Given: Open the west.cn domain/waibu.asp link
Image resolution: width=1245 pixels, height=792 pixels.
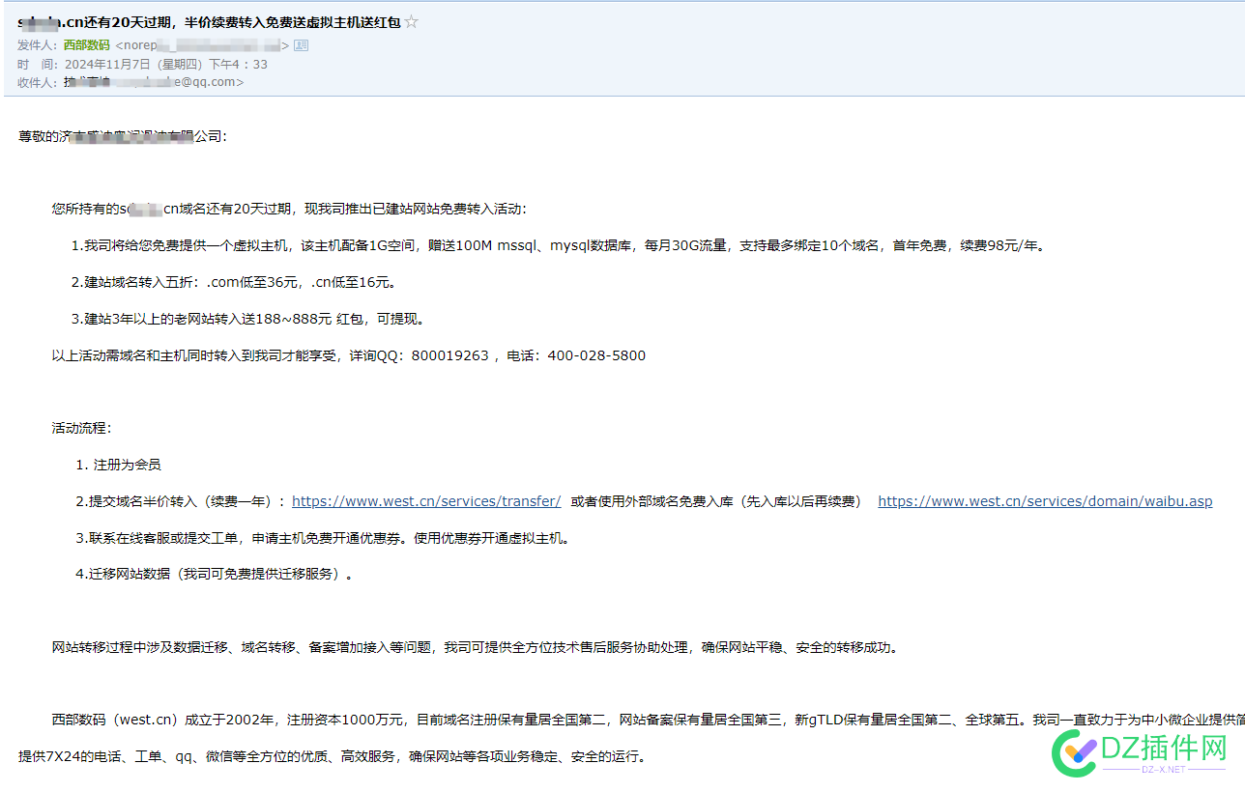Looking at the screenshot, I should 1045,501.
